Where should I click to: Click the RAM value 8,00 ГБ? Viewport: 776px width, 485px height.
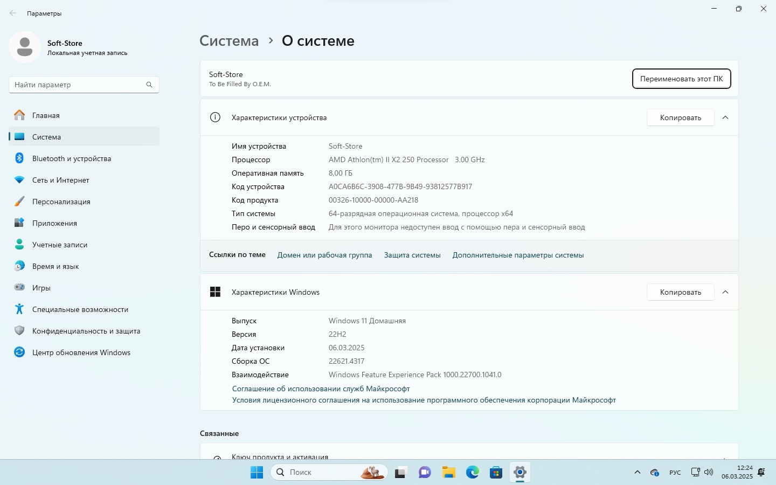[x=341, y=173]
